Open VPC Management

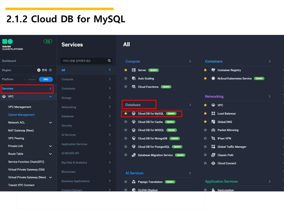point(20,107)
